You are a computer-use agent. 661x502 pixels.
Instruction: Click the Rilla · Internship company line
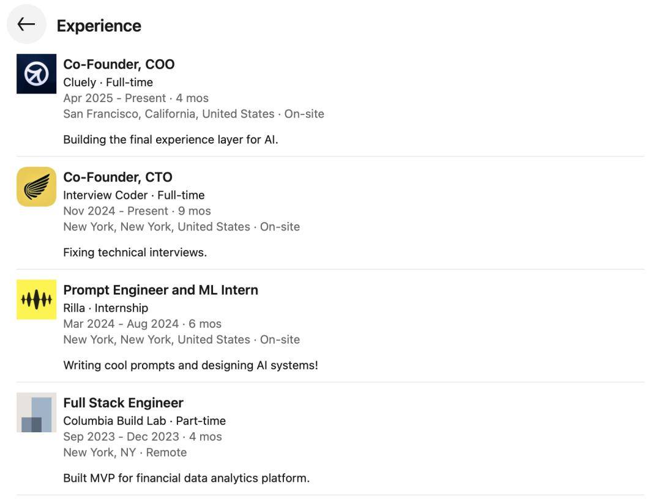[105, 308]
